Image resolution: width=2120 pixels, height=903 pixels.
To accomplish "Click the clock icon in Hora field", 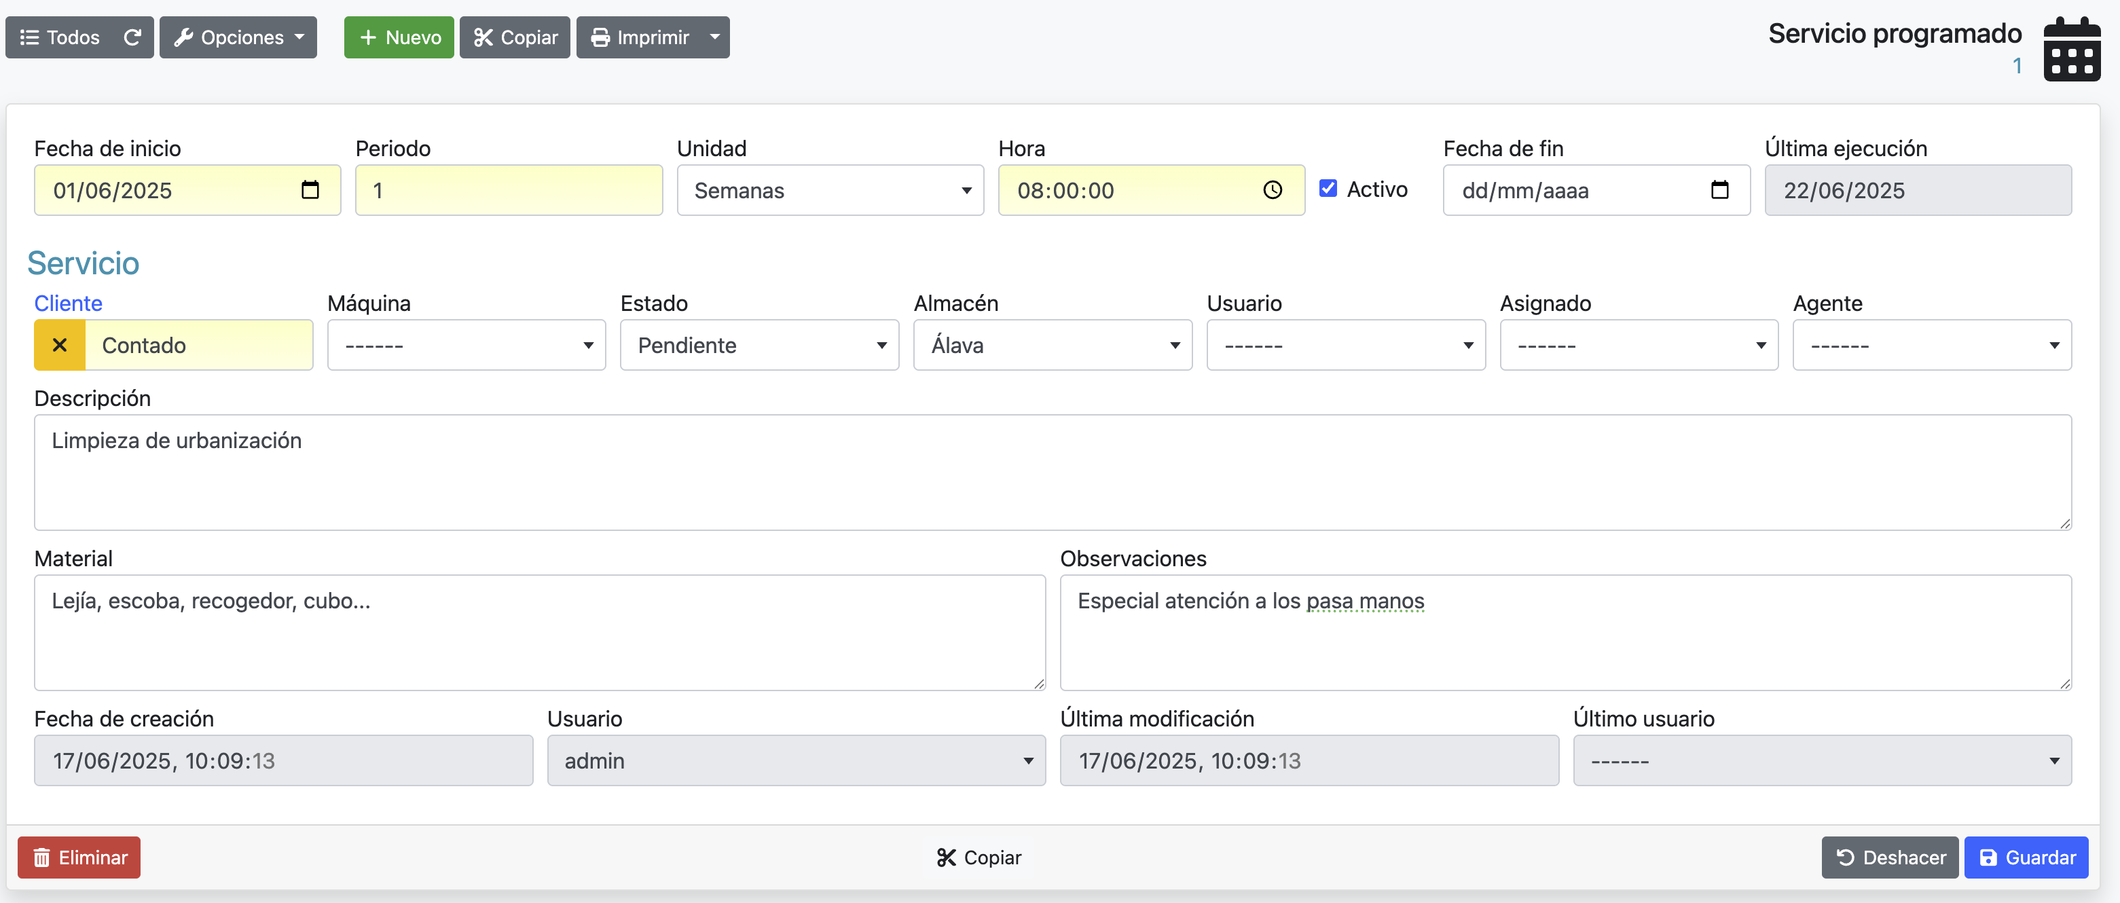I will tap(1273, 190).
